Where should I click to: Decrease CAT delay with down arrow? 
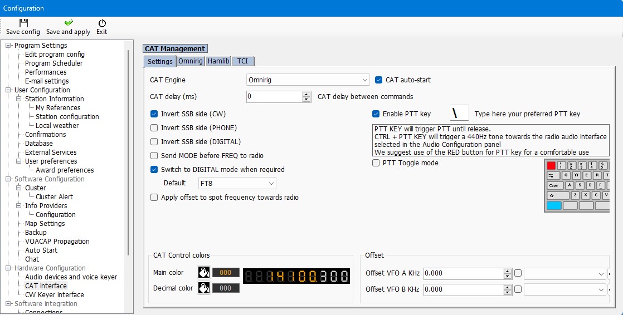[306, 100]
